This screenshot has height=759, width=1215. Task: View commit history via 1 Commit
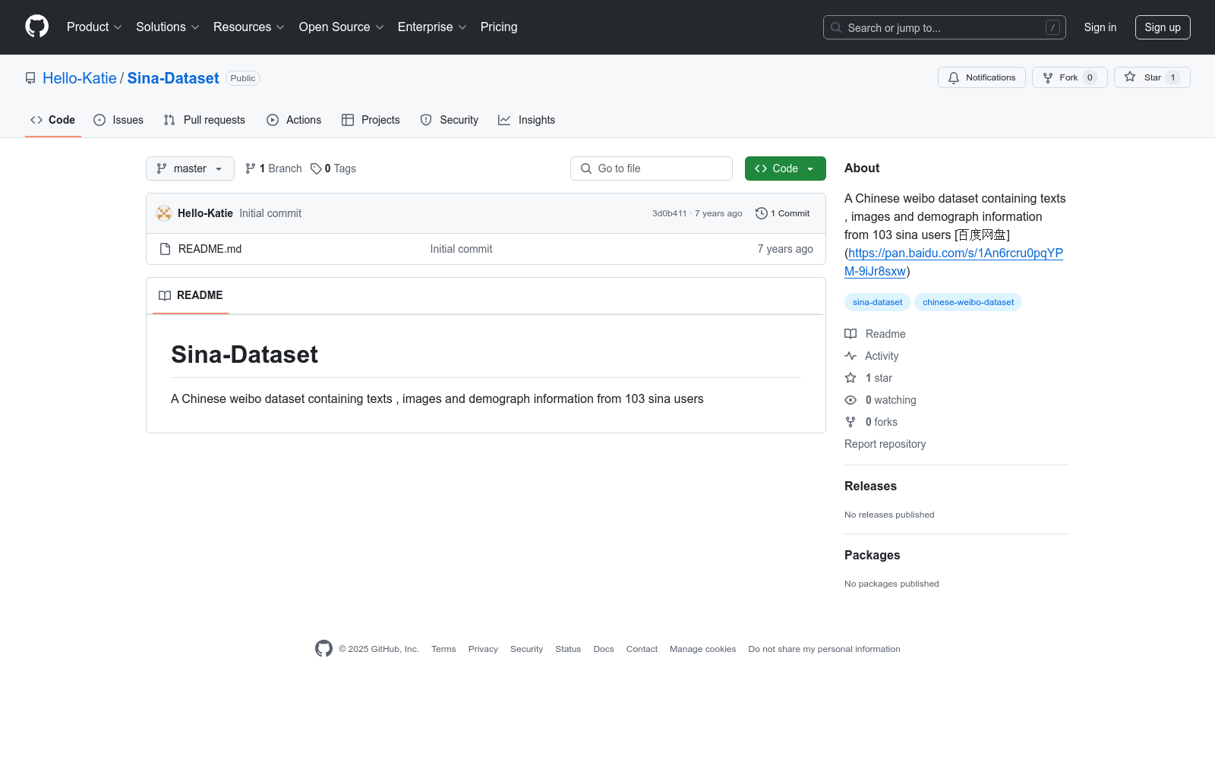pos(783,213)
